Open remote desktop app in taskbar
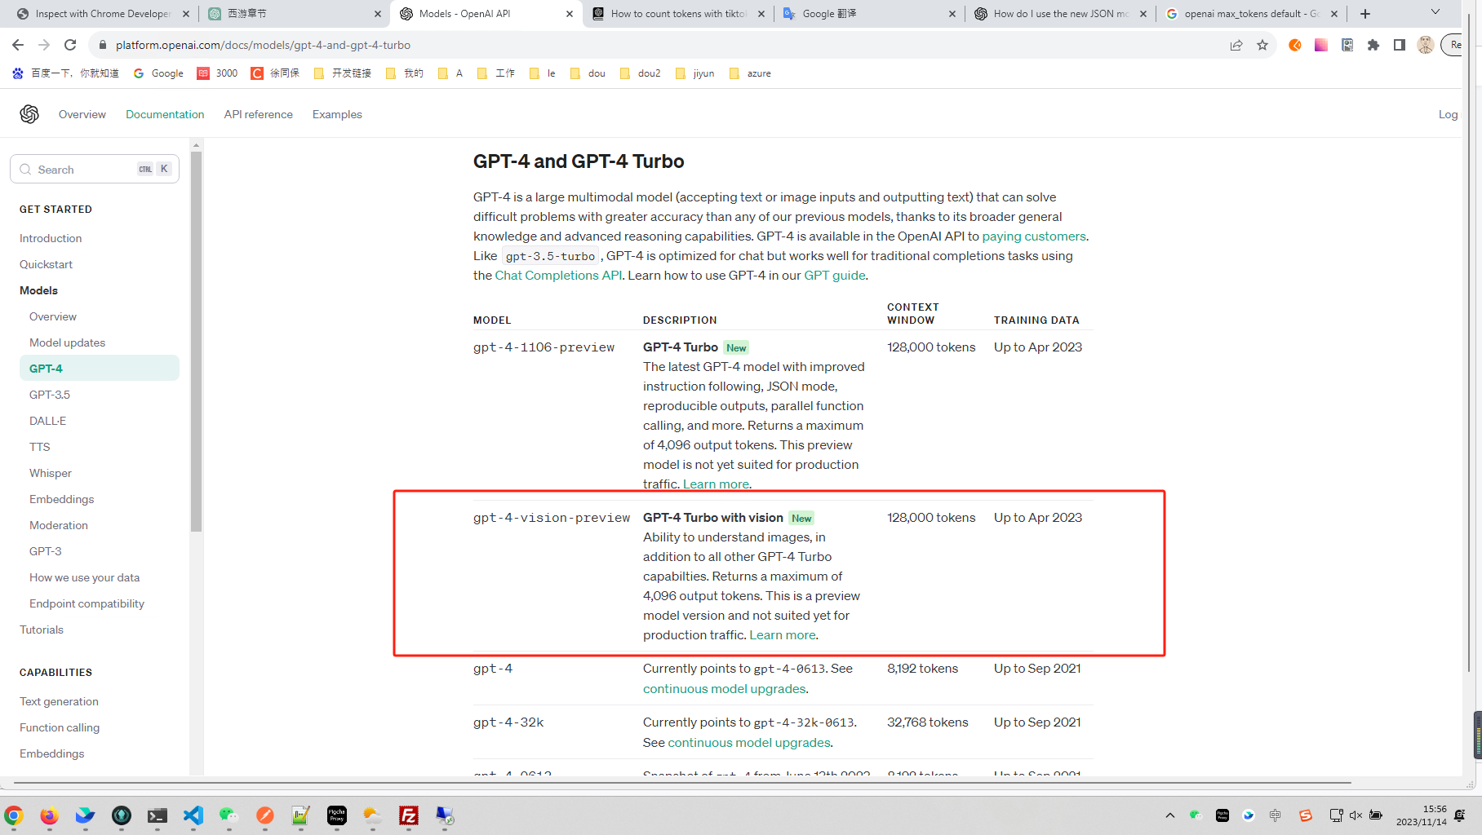Image resolution: width=1482 pixels, height=835 pixels. coord(445,815)
